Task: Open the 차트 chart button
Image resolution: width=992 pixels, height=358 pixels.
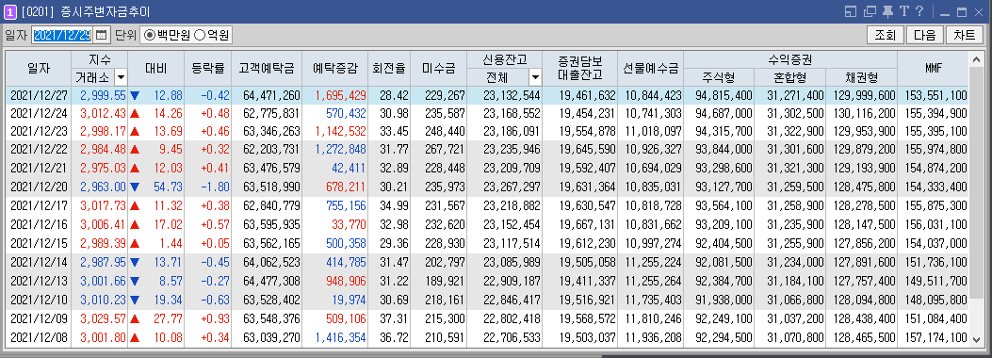Action: [964, 35]
